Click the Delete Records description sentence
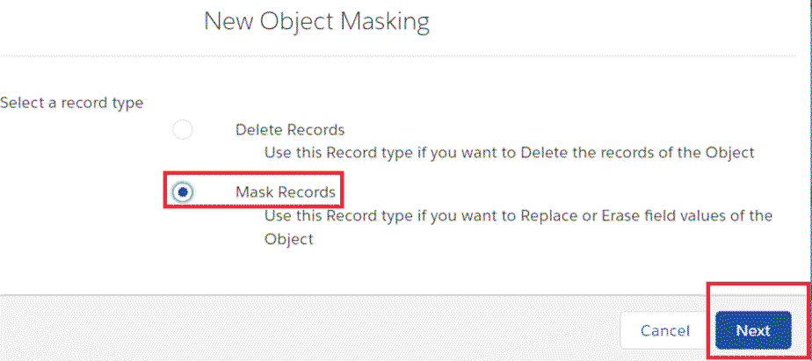This screenshot has width=812, height=361. click(x=509, y=152)
